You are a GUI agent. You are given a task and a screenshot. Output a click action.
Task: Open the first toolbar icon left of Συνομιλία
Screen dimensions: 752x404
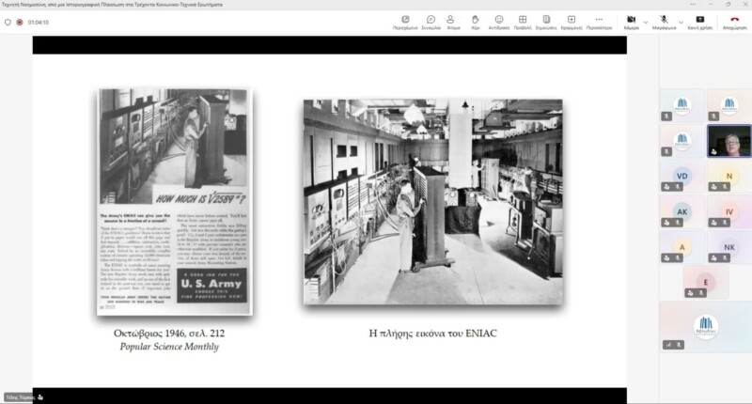point(405,22)
